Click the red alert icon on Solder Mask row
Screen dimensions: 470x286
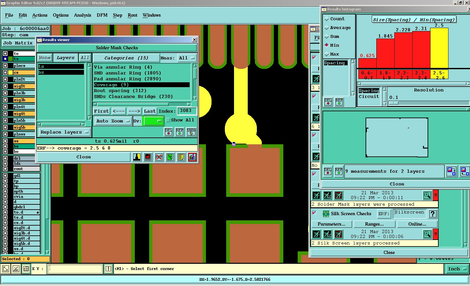(436, 195)
